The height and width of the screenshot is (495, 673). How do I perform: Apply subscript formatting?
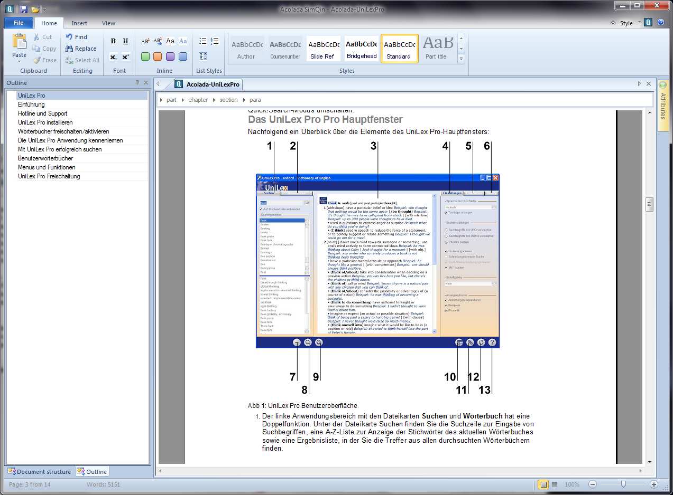pyautogui.click(x=113, y=57)
